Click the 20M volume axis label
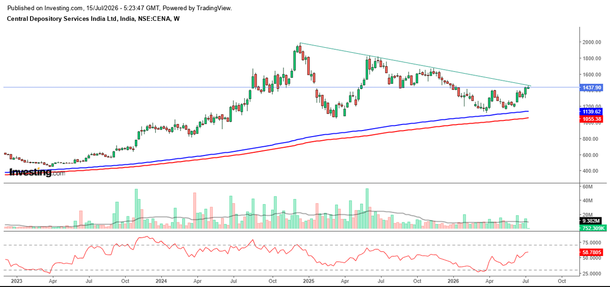This screenshot has height=287, width=610. click(x=588, y=215)
